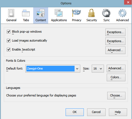Click the "Size:" label
This screenshot has width=132, height=119.
click(x=86, y=68)
